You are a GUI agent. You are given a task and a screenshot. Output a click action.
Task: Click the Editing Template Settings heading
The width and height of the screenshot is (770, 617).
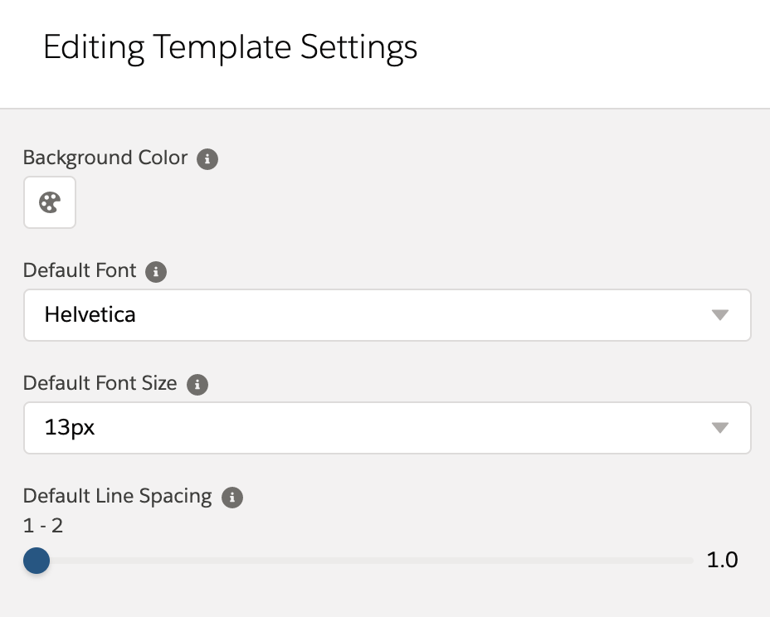tap(231, 47)
